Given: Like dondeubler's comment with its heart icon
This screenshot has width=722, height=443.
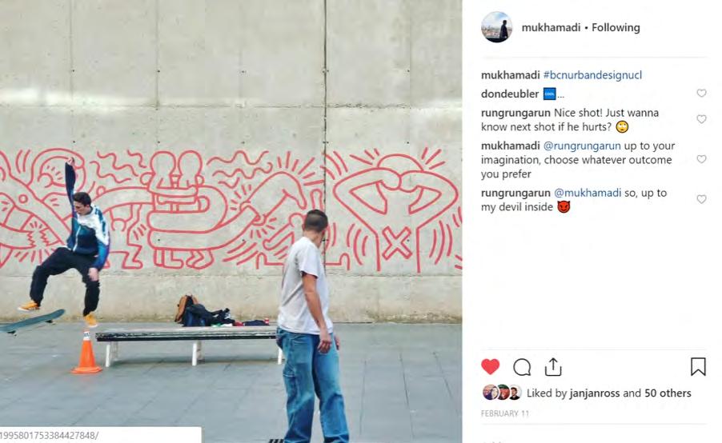Looking at the screenshot, I should click(701, 94).
